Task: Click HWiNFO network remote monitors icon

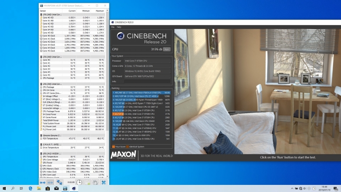Action: (x=59, y=183)
